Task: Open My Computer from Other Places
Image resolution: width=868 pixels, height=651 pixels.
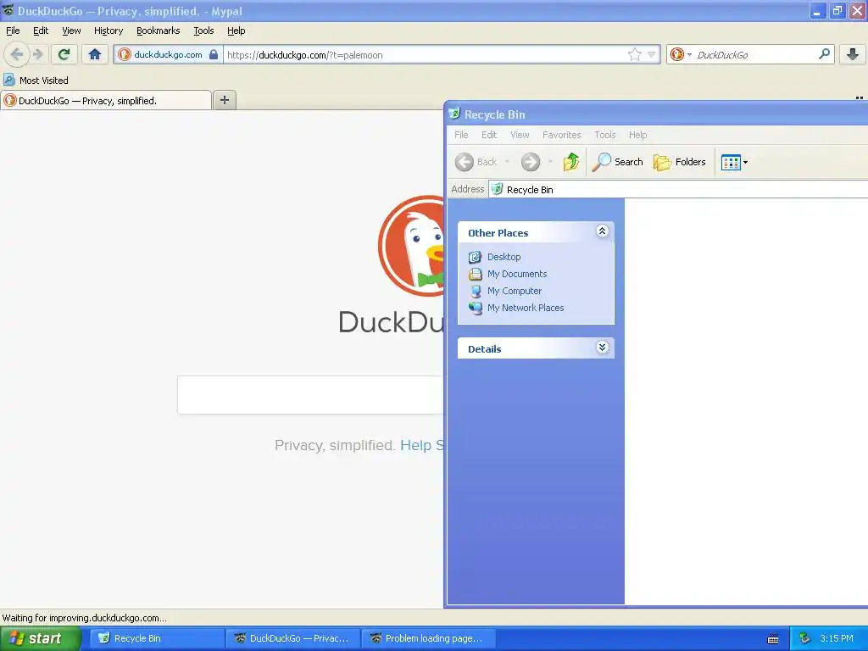Action: [x=515, y=291]
